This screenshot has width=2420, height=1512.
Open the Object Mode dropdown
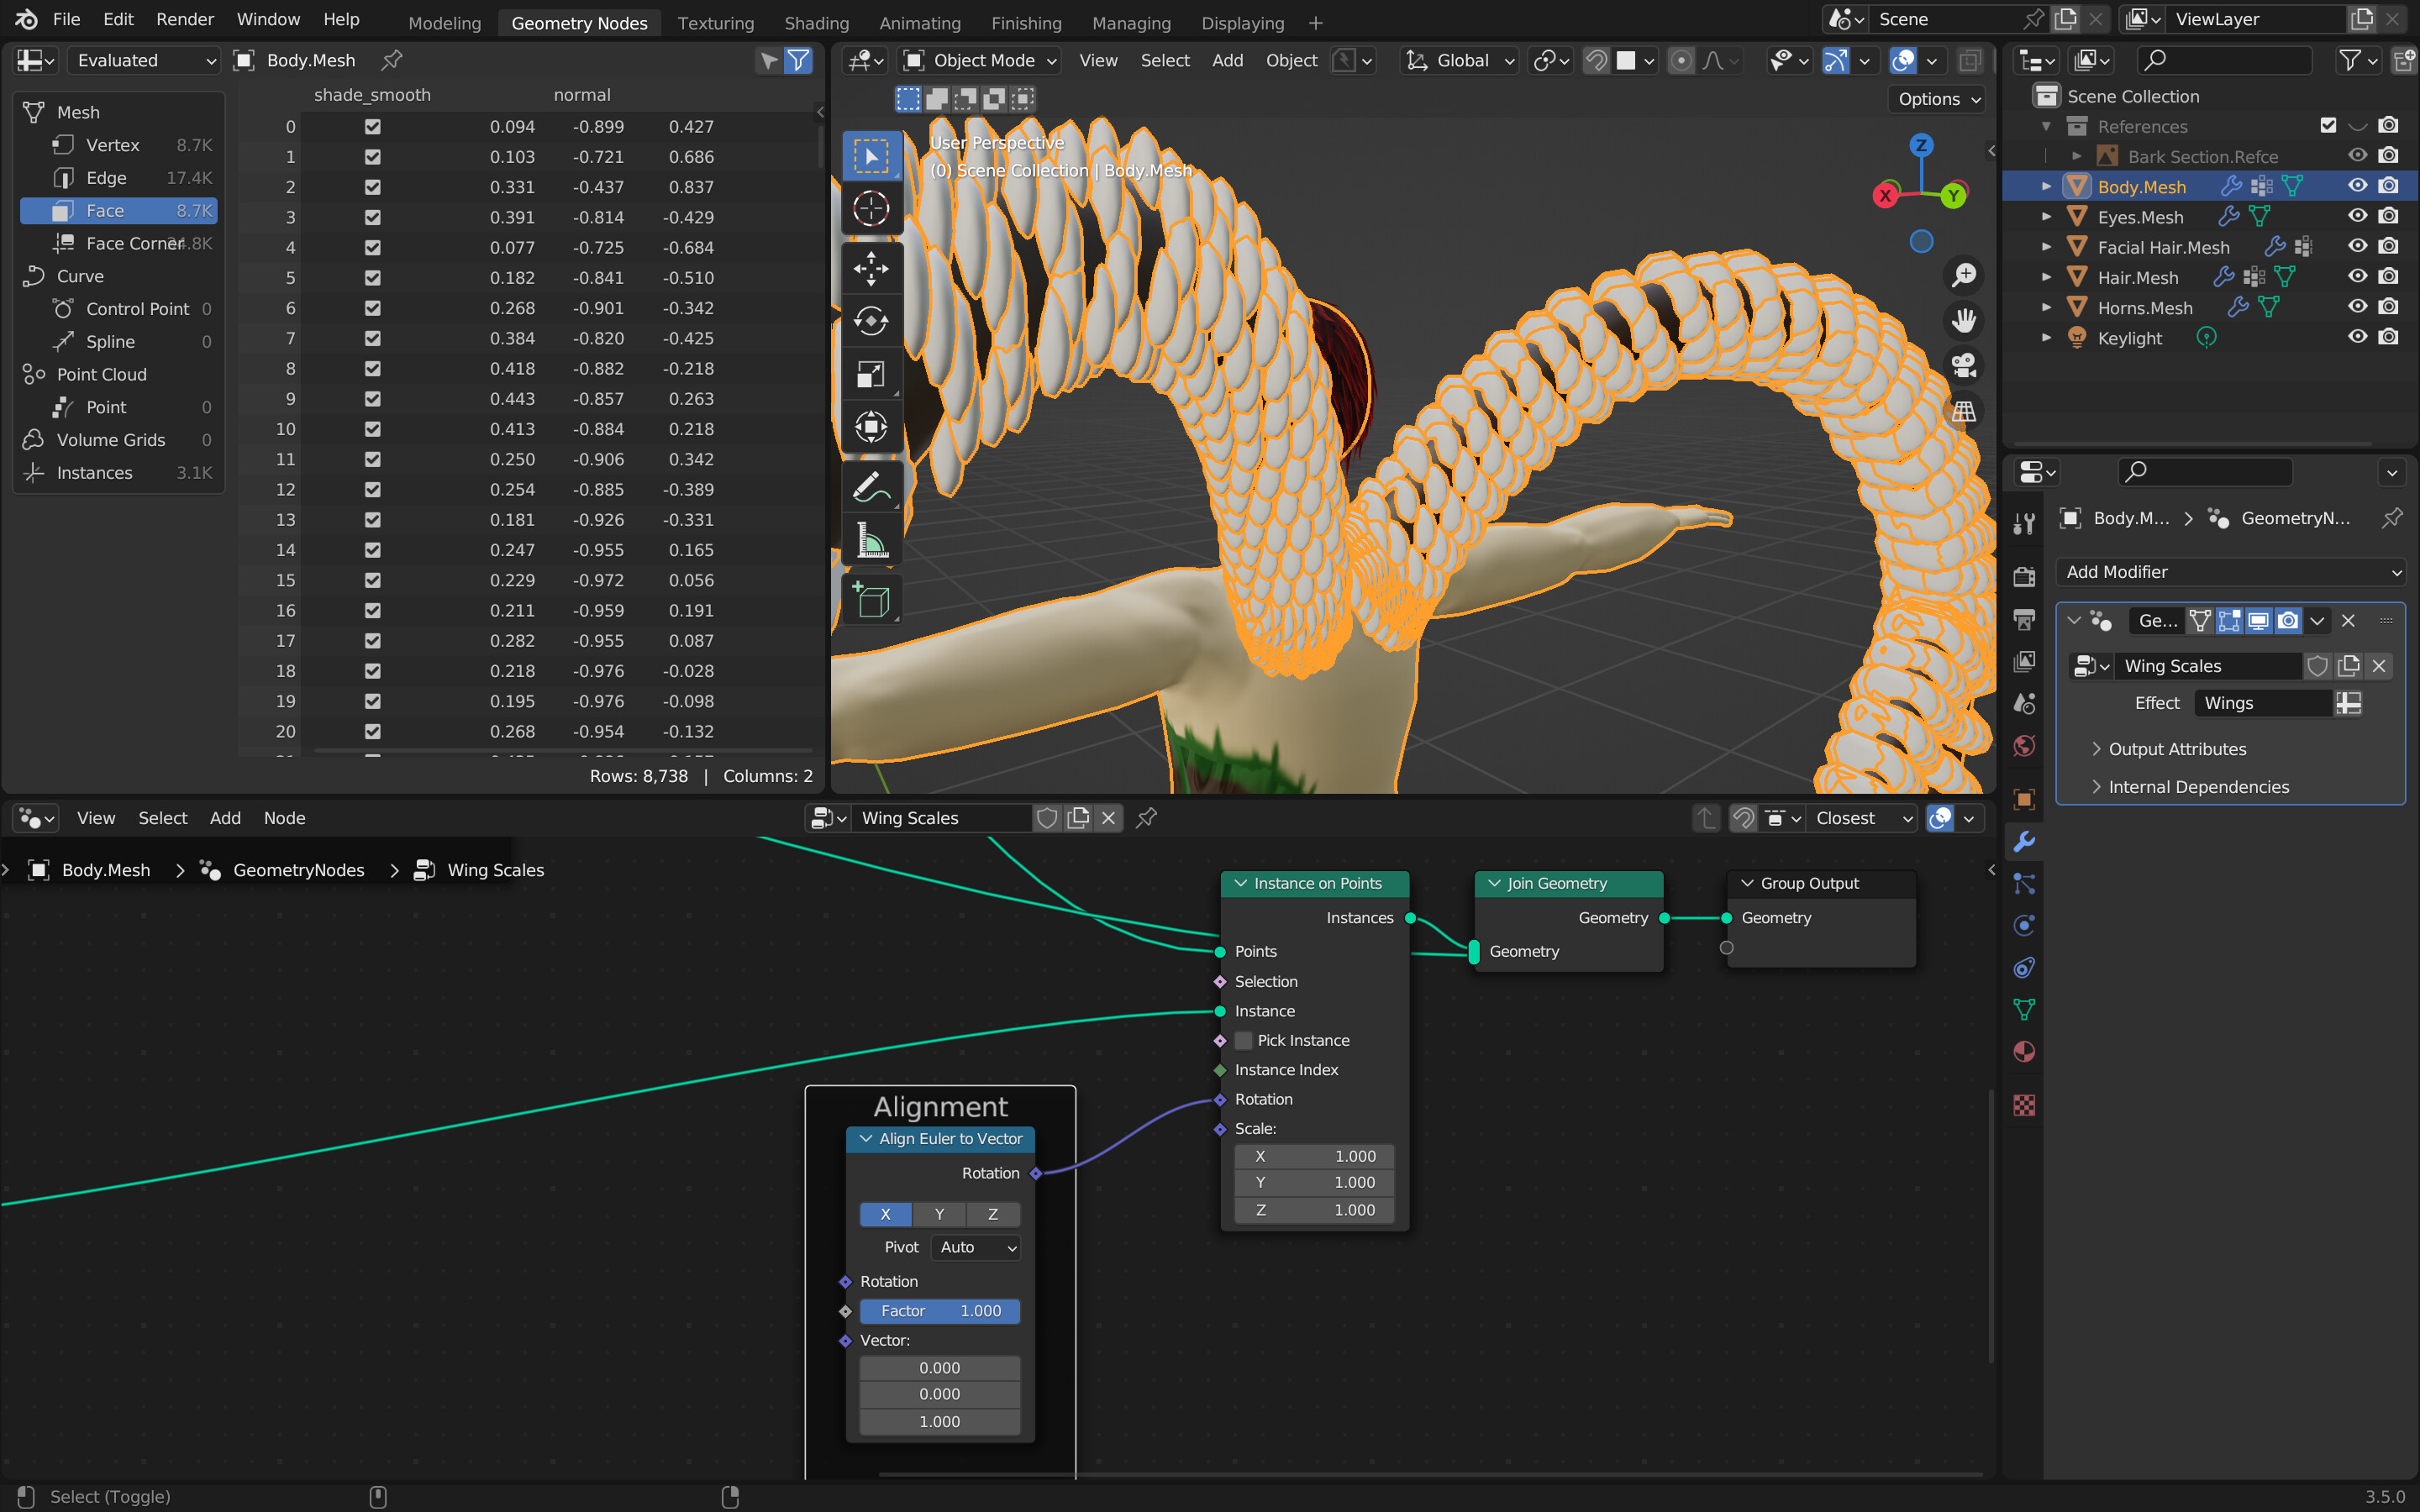click(979, 60)
